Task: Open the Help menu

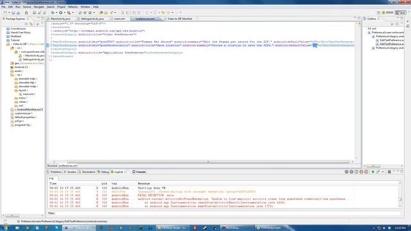Action: [96, 6]
